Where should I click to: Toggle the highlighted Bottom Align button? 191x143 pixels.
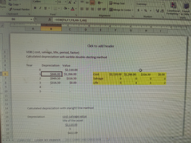coord(92,3)
